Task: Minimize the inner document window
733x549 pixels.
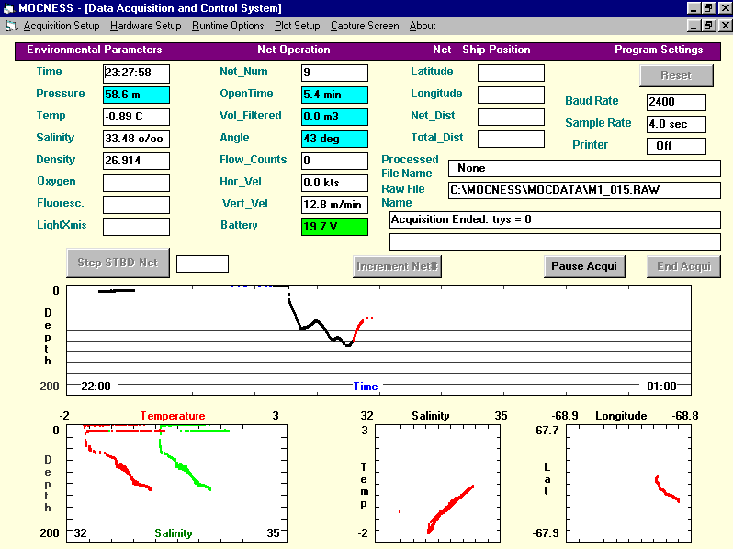Action: coord(694,25)
